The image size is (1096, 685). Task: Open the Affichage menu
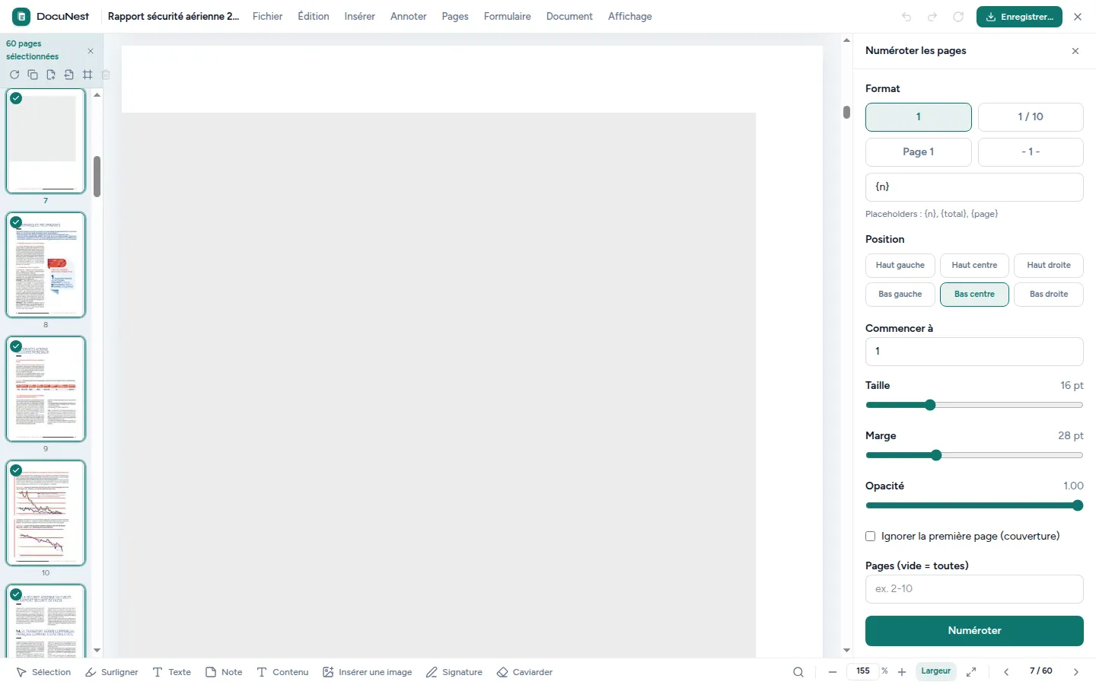point(630,17)
